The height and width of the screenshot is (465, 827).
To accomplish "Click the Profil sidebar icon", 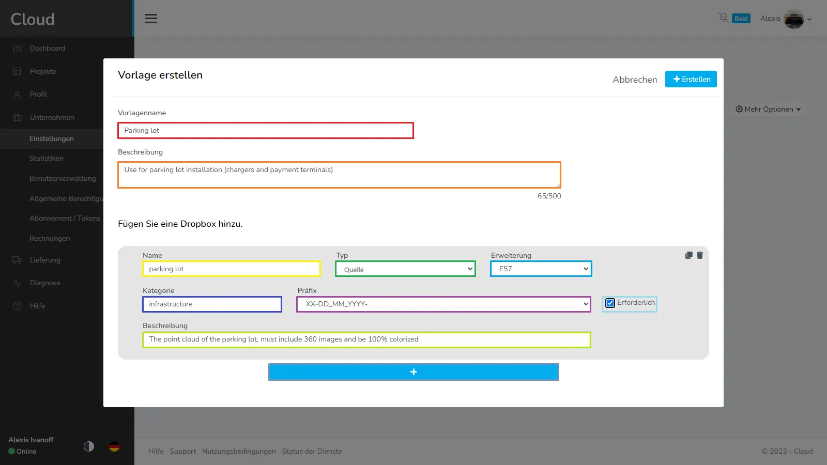I will point(17,95).
